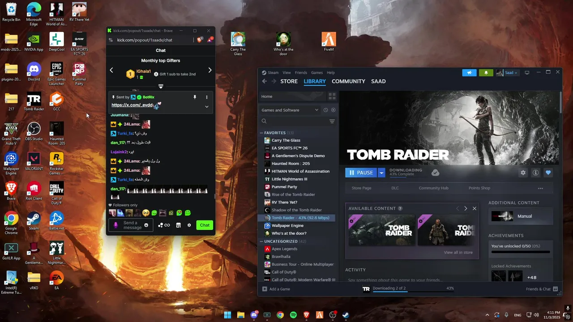Pin the BotRix message in chat
Image resolution: width=573 pixels, height=322 pixels.
tap(195, 97)
